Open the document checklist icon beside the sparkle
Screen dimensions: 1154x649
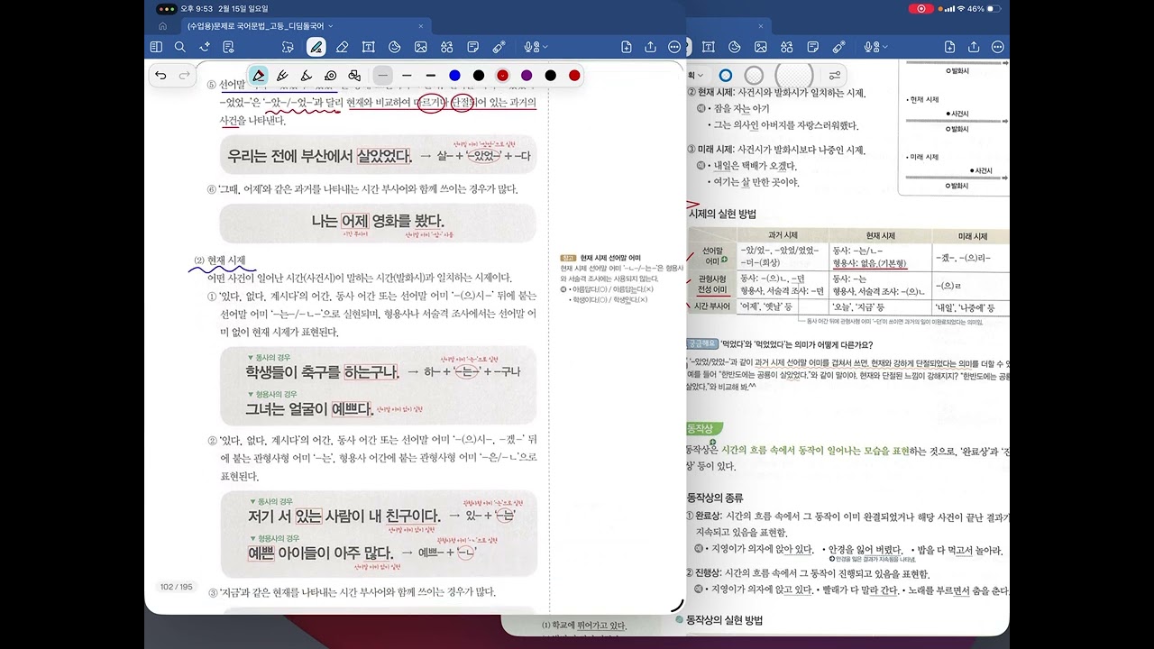(x=228, y=47)
